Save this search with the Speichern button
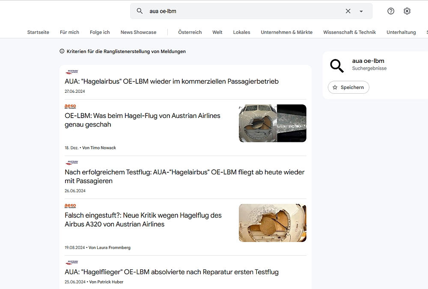Screen dimensions: 428x289 pos(348,87)
